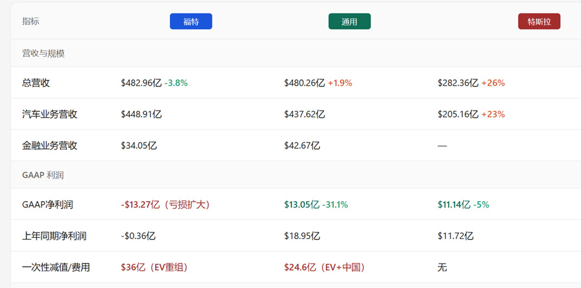The height and width of the screenshot is (288, 581).
Task: Click the red 特斯拉 header badge
Action: pyautogui.click(x=539, y=21)
